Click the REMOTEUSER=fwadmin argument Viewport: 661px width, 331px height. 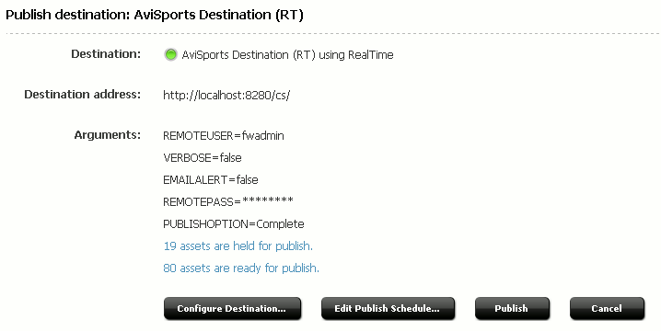point(224,135)
